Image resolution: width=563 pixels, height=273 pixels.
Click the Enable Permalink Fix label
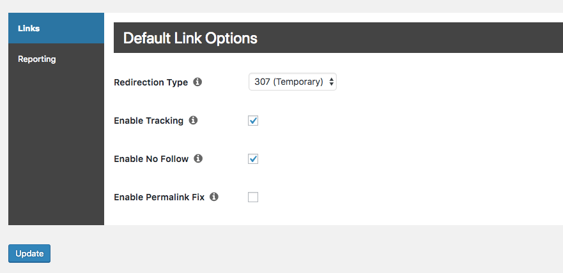point(158,197)
